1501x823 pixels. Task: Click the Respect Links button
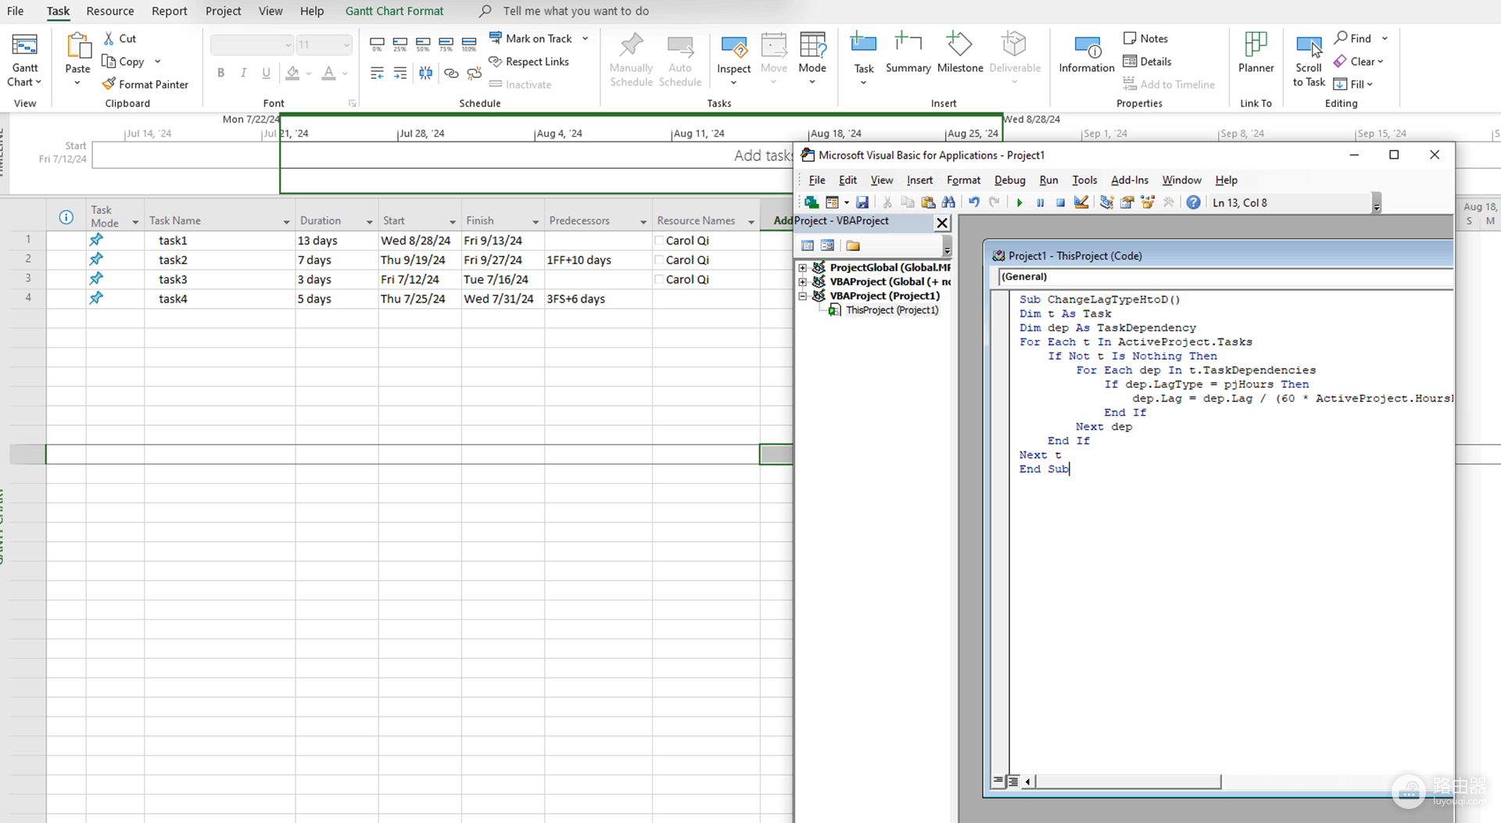click(x=528, y=62)
